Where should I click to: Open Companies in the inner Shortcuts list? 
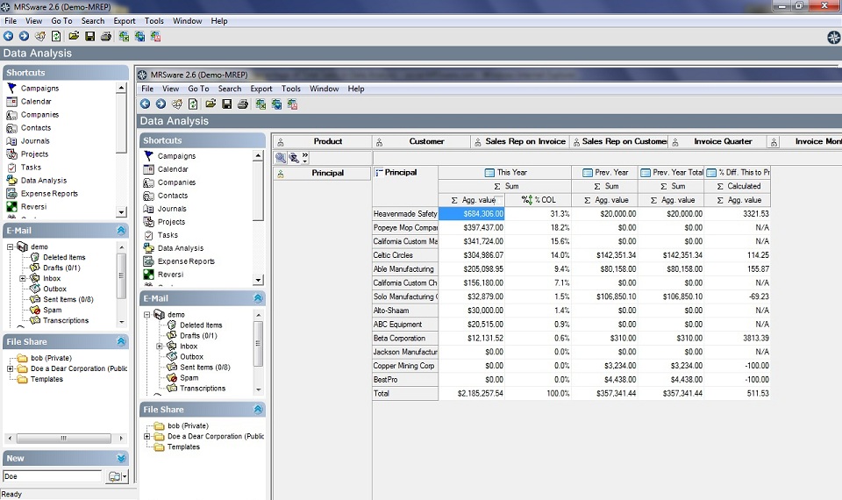176,182
